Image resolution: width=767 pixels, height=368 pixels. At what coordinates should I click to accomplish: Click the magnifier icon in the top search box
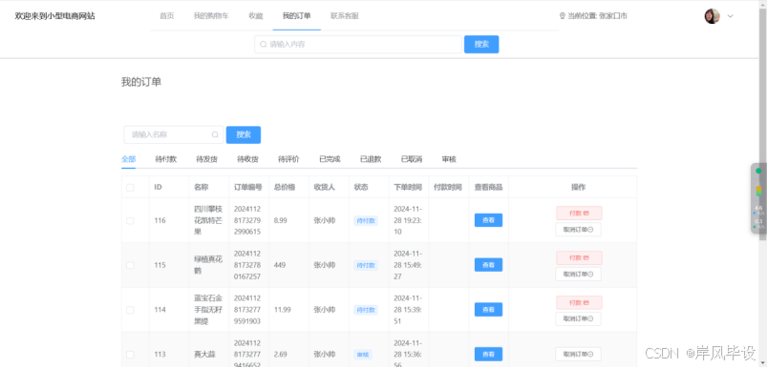(x=264, y=45)
